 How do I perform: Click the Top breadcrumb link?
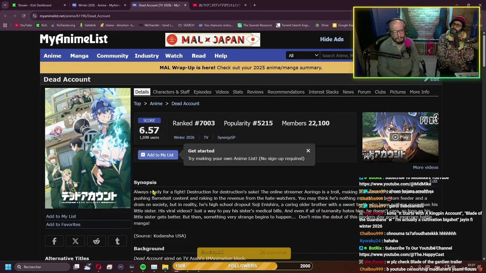pos(137,104)
